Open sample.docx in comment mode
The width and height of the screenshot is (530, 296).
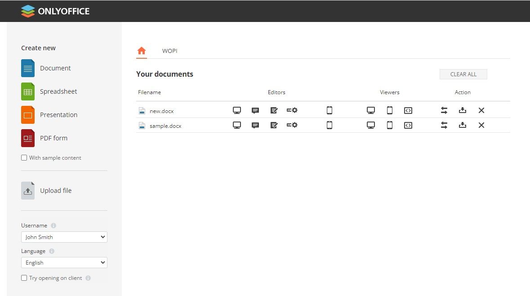click(255, 125)
